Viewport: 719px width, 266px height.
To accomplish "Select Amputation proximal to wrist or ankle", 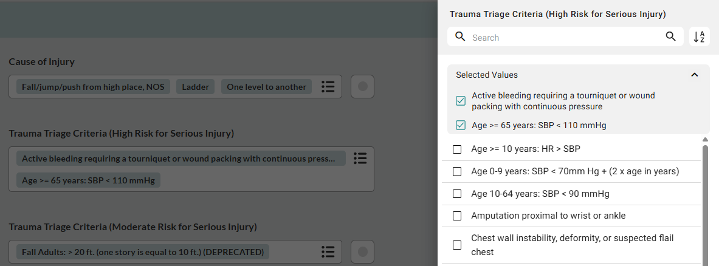I will tap(458, 216).
